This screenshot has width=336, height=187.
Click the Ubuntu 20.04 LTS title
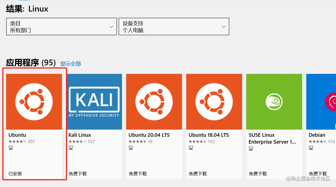pos(149,135)
